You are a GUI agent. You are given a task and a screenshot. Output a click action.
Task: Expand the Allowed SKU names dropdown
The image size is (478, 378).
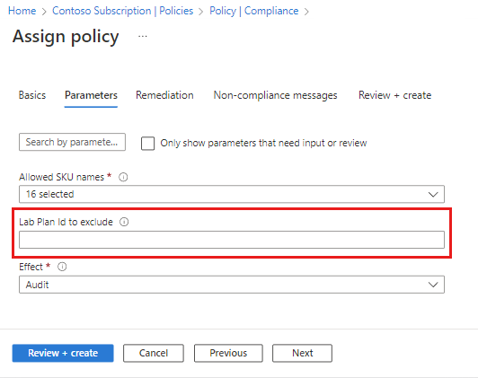(232, 194)
